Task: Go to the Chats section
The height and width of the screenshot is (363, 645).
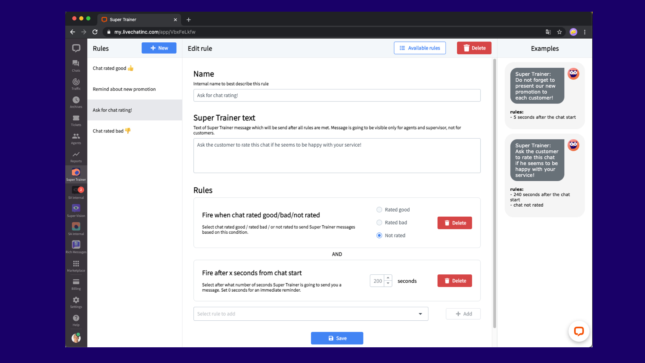Action: [x=76, y=66]
